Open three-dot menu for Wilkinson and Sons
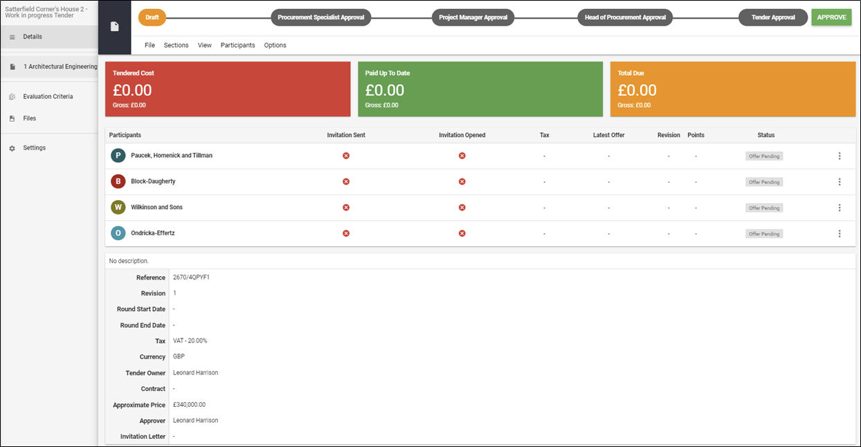 840,208
